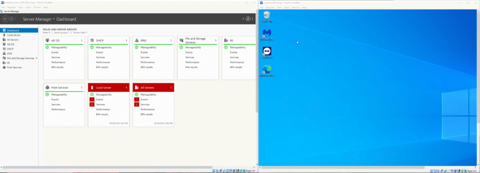The image size is (480, 173).
Task: Click green Manageability icon in AD DS tile
Action: coord(47,47)
